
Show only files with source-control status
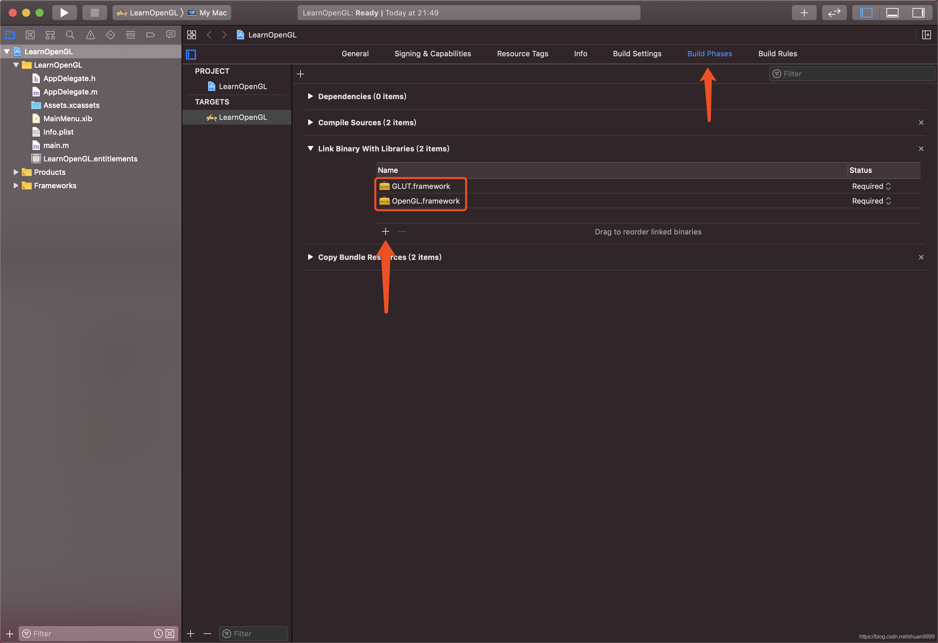(170, 633)
